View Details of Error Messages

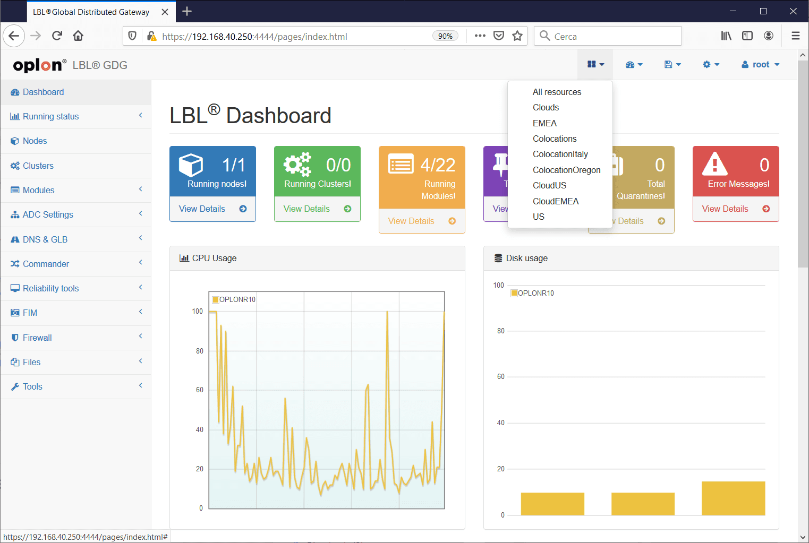point(736,209)
